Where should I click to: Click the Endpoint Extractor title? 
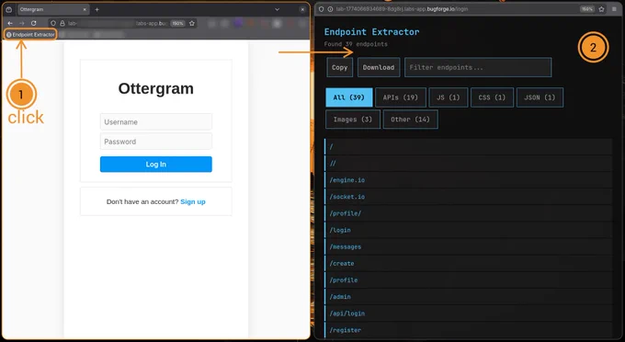coord(371,32)
